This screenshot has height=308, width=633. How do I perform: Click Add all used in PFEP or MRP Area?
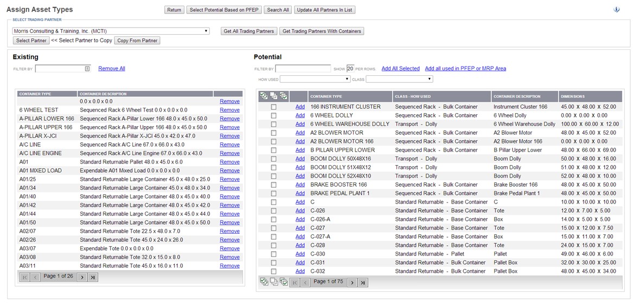click(465, 68)
